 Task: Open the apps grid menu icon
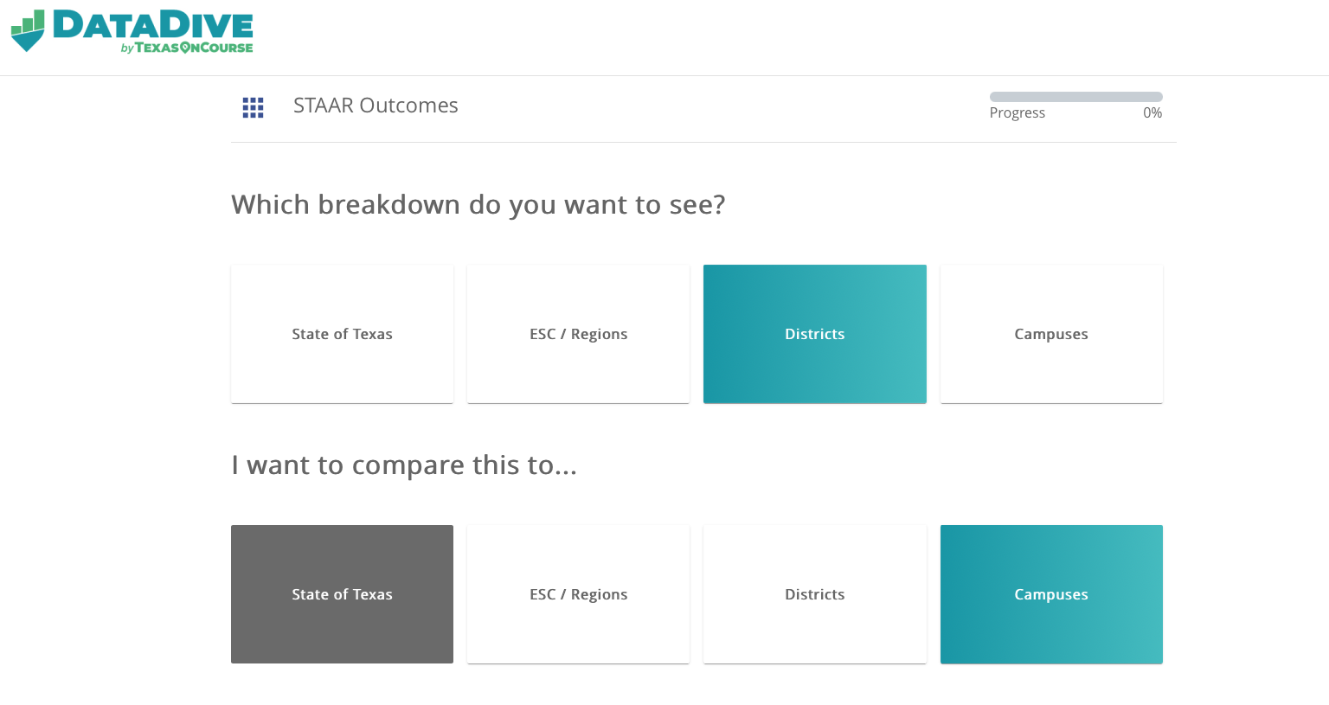click(253, 107)
